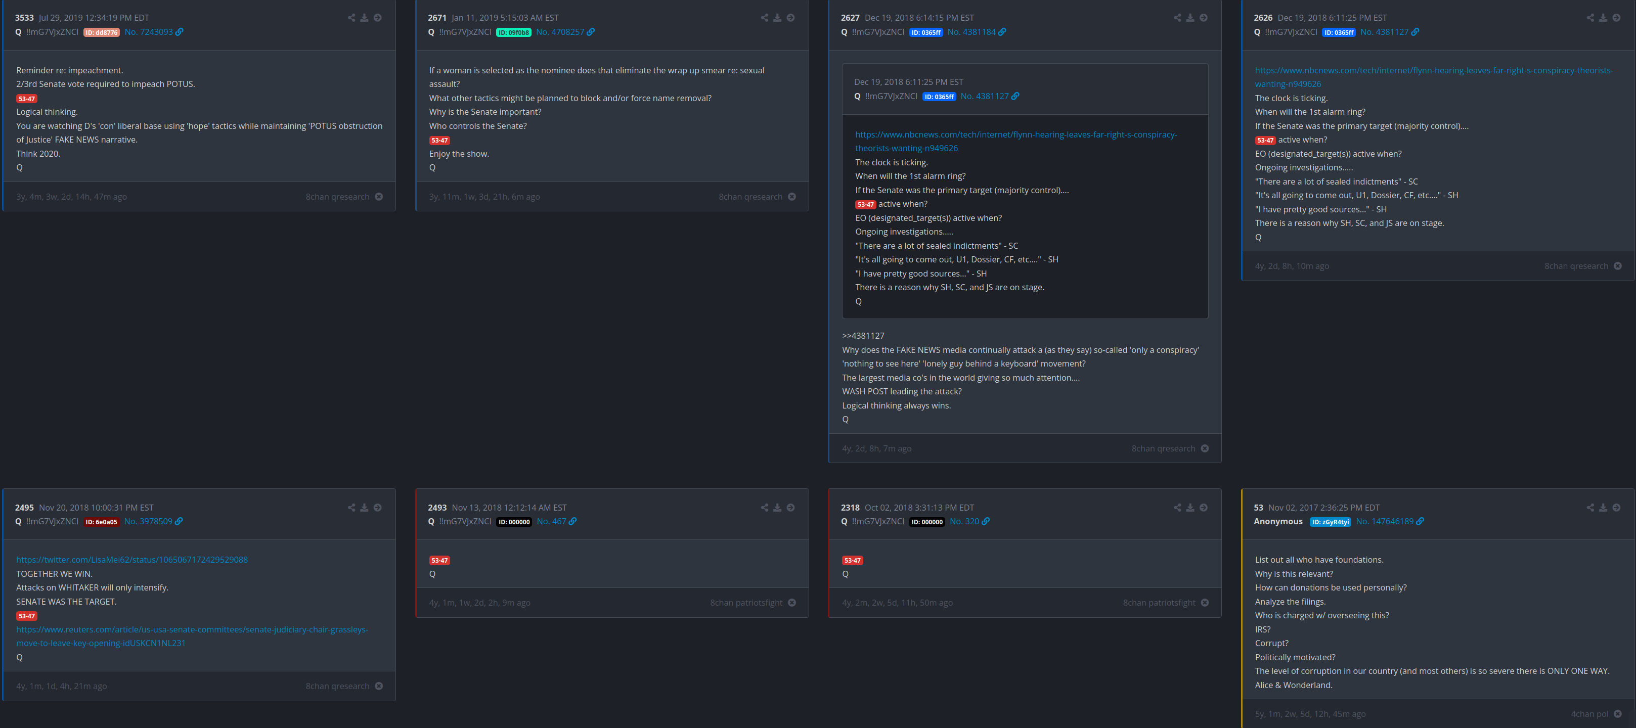Click X icon beside 8chan qresearch on post 2495

click(x=379, y=686)
